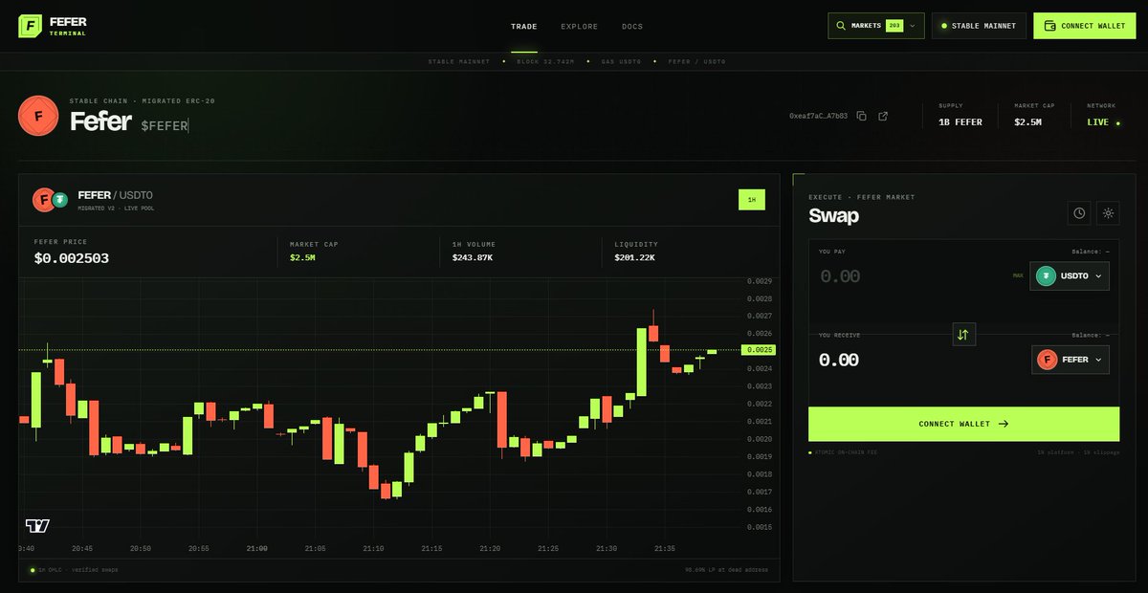
Task: Click the Liquidity $201.22K value
Action: (635, 258)
